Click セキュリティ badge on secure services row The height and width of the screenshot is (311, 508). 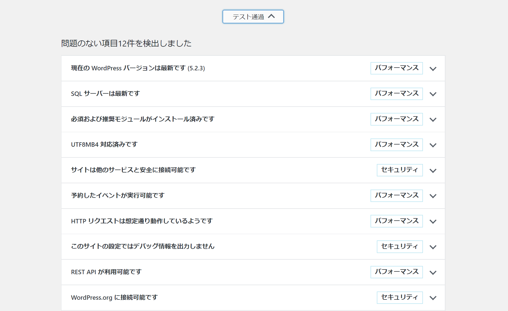pyautogui.click(x=399, y=170)
